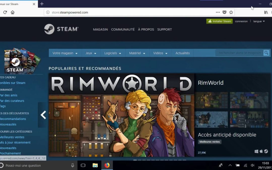This screenshot has width=272, height=170.
Task: Click the green Installer Steam button
Action: click(x=219, y=21)
